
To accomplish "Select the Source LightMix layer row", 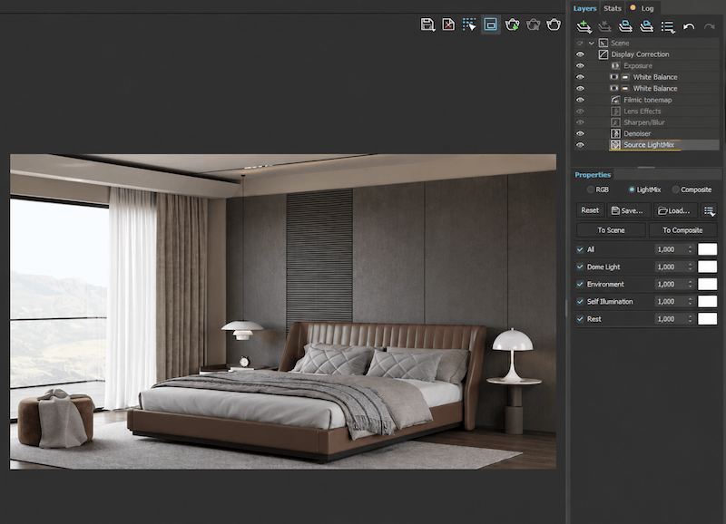I will pyautogui.click(x=647, y=145).
